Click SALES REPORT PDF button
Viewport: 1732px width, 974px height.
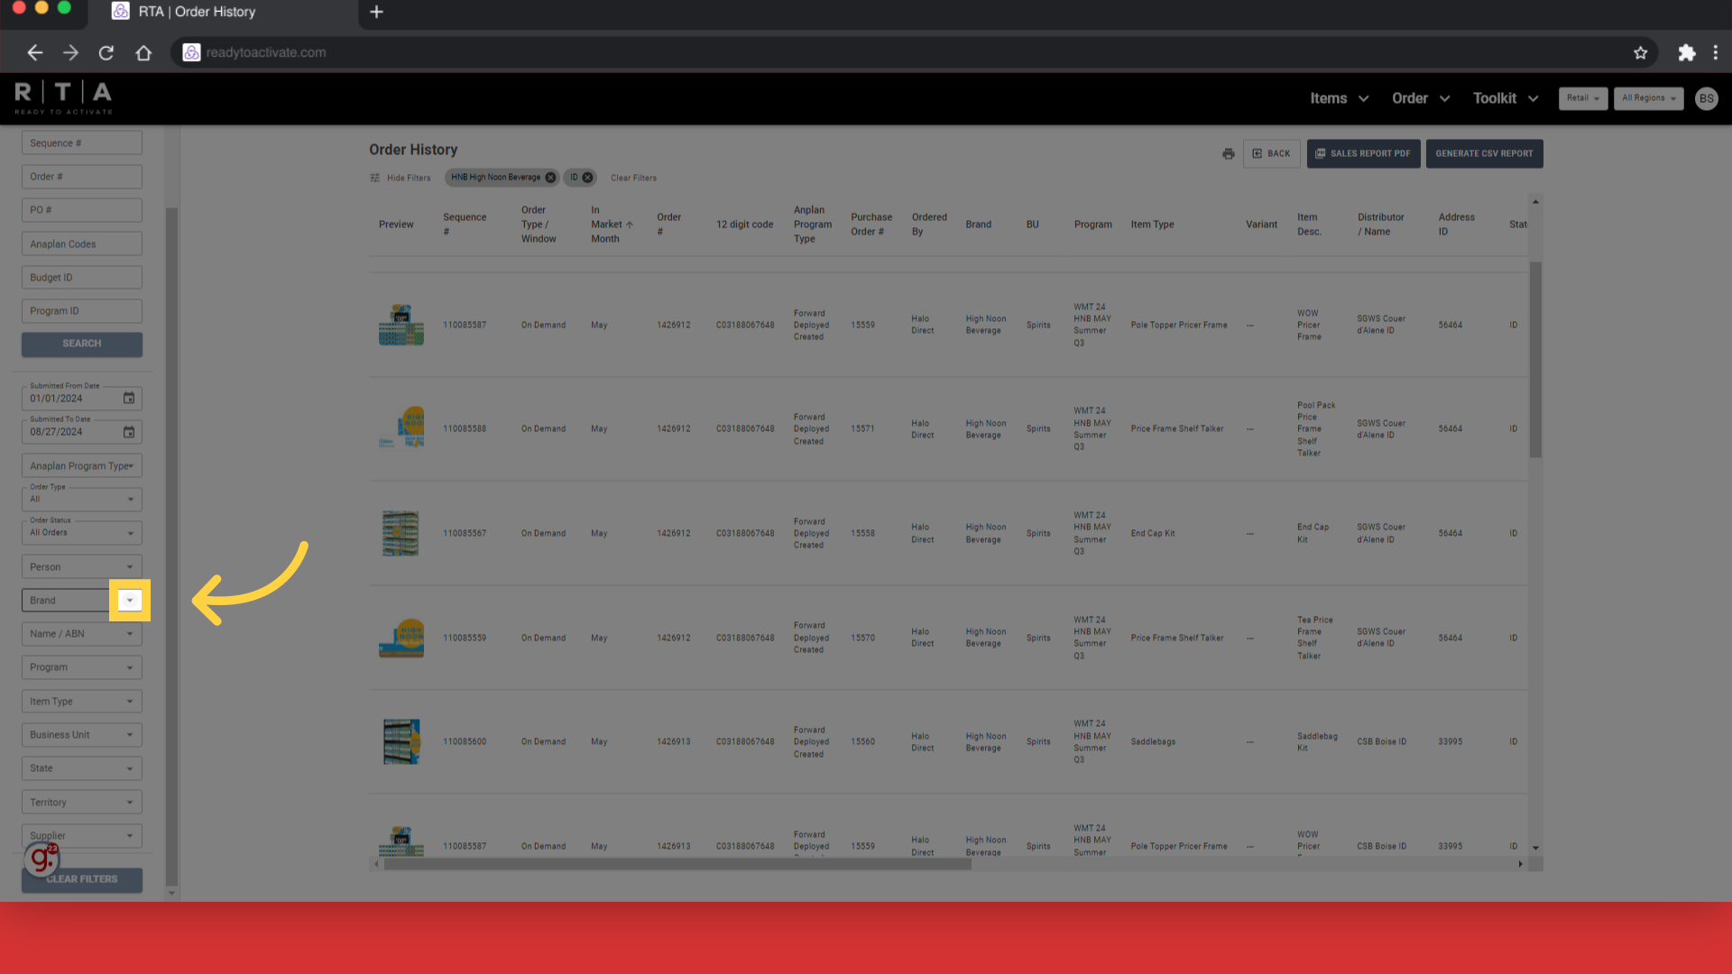1363,153
